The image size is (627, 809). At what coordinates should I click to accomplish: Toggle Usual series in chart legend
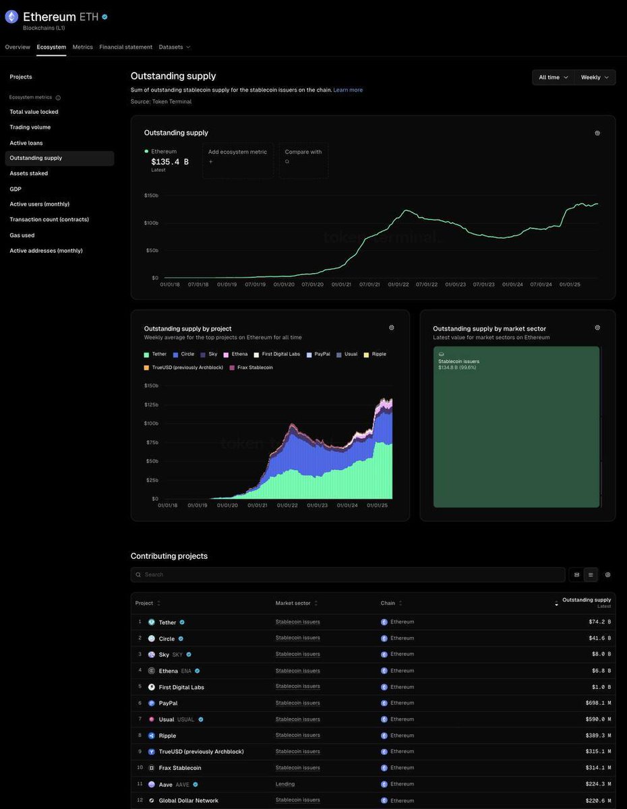(x=347, y=354)
